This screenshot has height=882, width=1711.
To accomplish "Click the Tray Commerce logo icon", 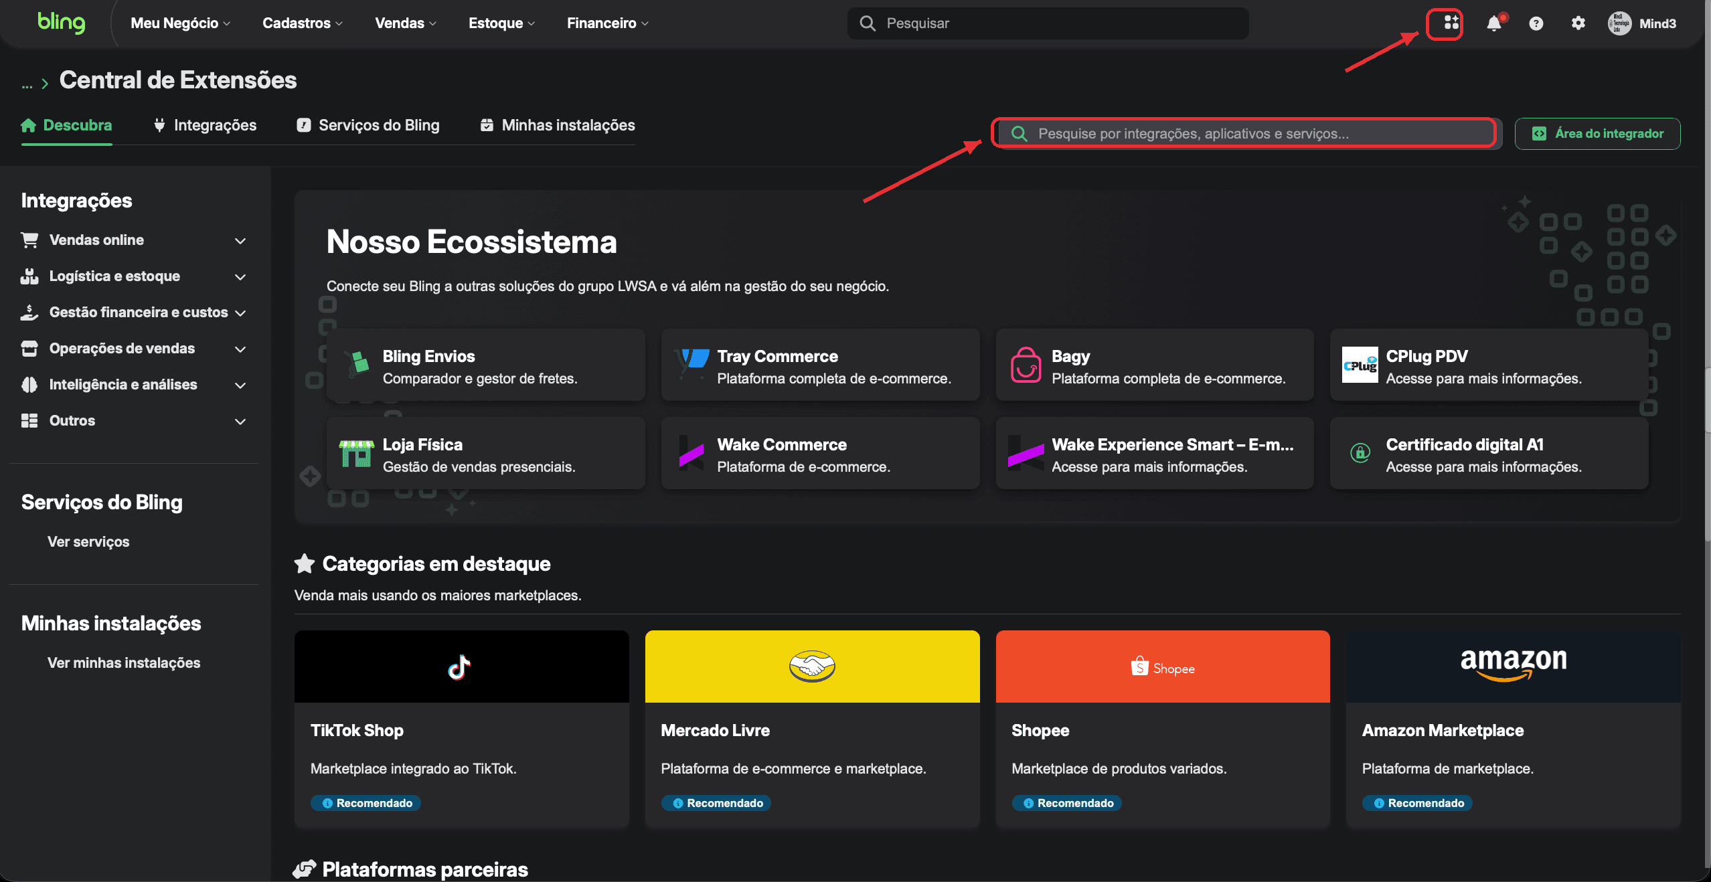I will pos(692,365).
